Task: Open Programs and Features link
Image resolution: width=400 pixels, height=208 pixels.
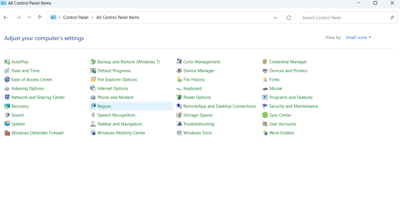Action: click(x=291, y=98)
